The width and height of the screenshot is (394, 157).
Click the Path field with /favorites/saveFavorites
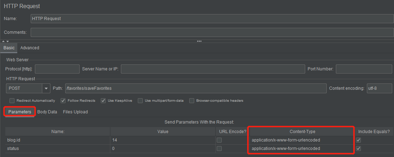(x=195, y=88)
